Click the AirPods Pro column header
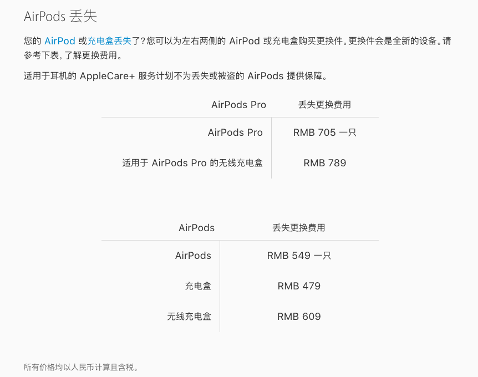The width and height of the screenshot is (478, 377). click(x=238, y=105)
